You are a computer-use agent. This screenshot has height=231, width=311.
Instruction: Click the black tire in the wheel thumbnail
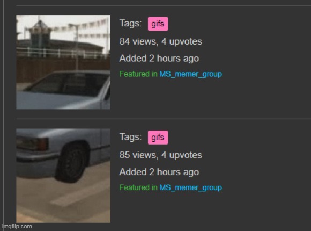click(72, 162)
